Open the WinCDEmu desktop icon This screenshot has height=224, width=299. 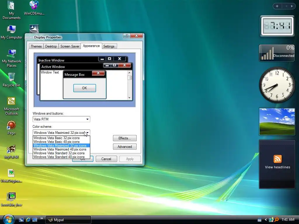tap(34, 8)
